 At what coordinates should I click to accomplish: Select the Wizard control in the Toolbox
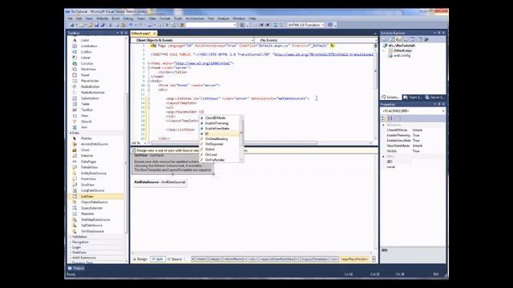tap(86, 122)
